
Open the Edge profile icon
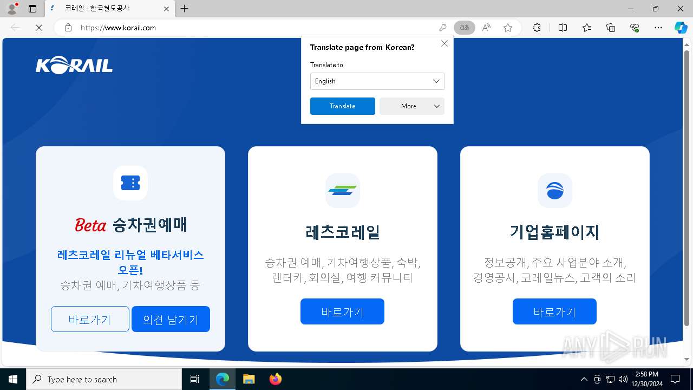coord(12,9)
